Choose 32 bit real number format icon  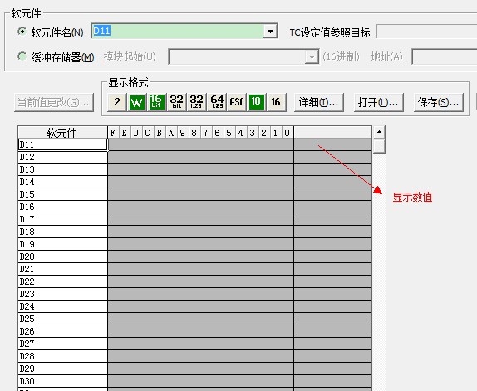click(x=196, y=102)
